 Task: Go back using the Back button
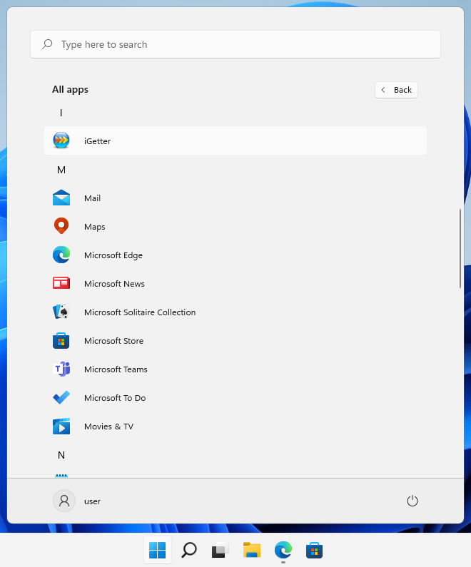coord(396,90)
